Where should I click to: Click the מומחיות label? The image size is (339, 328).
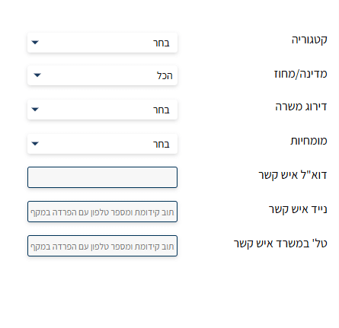click(309, 141)
